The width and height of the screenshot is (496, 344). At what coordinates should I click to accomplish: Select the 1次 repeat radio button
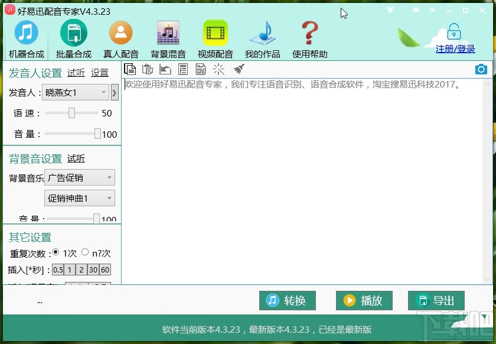pyautogui.click(x=56, y=252)
